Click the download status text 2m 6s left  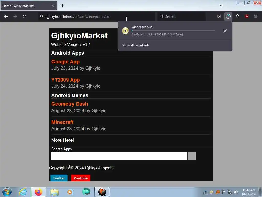(x=157, y=35)
